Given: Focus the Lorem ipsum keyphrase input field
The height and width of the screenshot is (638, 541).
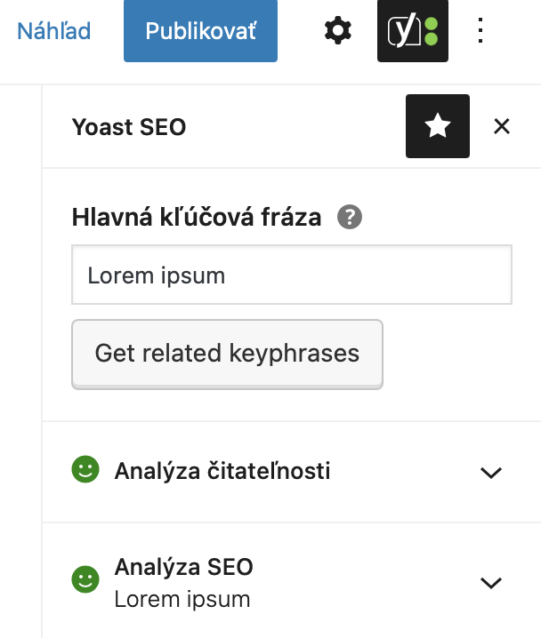Looking at the screenshot, I should point(292,275).
